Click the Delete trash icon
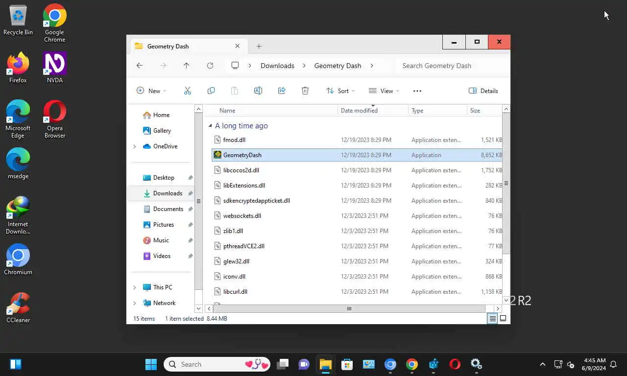 pyautogui.click(x=305, y=91)
